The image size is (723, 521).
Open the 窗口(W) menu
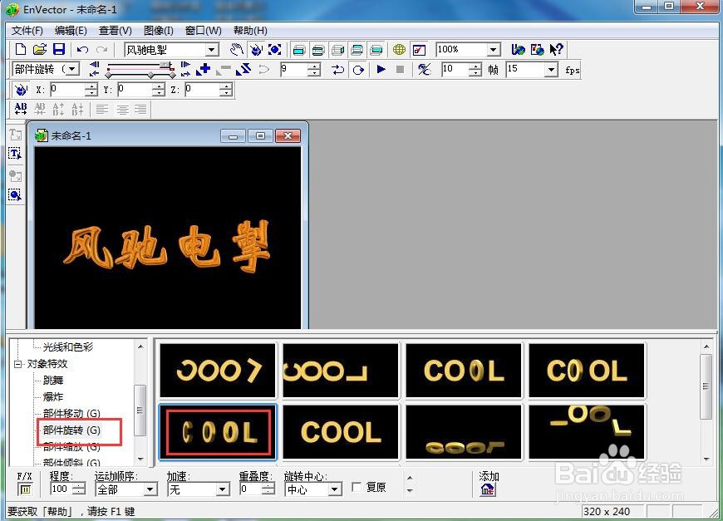[x=203, y=31]
